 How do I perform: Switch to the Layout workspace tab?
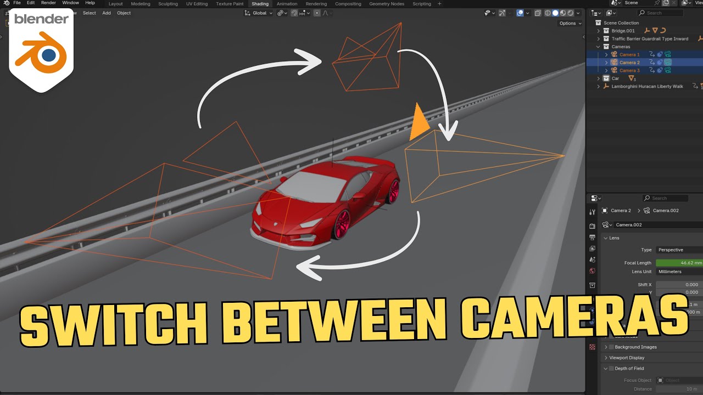116,4
